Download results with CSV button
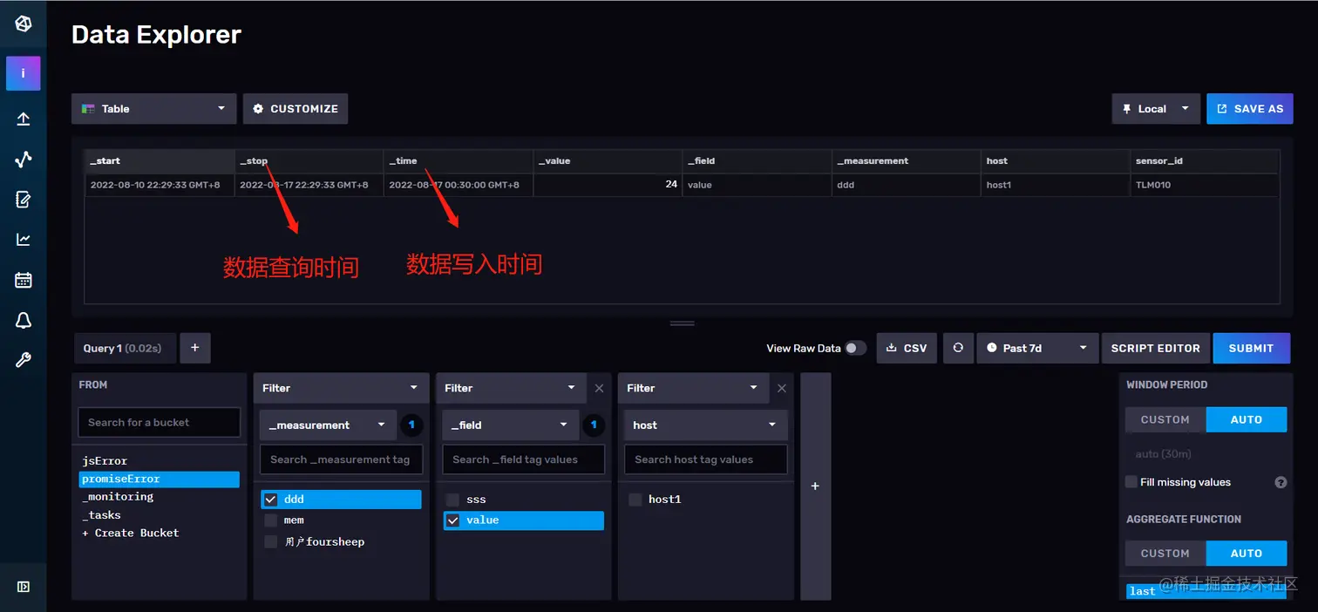This screenshot has width=1318, height=612. 907,348
